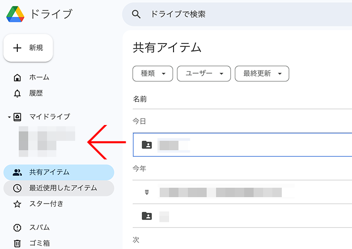The height and width of the screenshot is (249, 352).
Task: Click the My Drive icon next to マイドライブ
Action: 18,117
